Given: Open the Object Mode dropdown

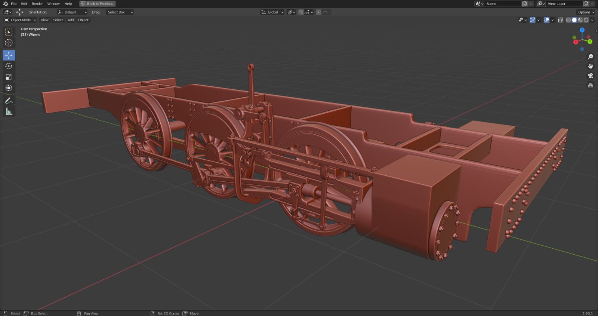Looking at the screenshot, I should [21, 20].
